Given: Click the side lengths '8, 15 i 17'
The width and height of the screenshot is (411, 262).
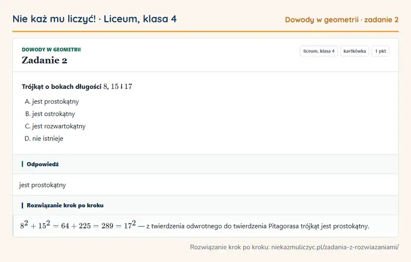Looking at the screenshot, I should 118,86.
